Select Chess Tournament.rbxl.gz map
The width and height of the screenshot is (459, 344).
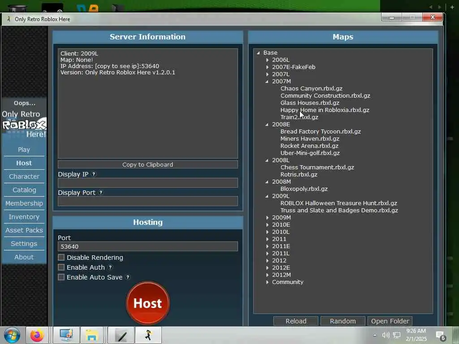click(317, 168)
